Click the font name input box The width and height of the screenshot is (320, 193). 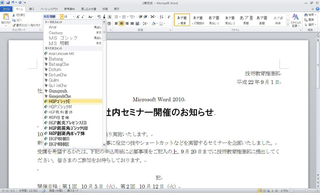coord(52,17)
